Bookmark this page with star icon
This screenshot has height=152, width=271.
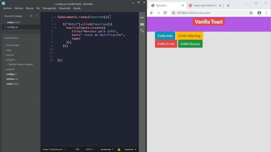[x=251, y=13]
